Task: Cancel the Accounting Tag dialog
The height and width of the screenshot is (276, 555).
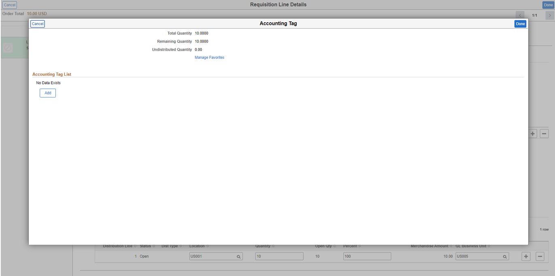Action: (x=38, y=24)
